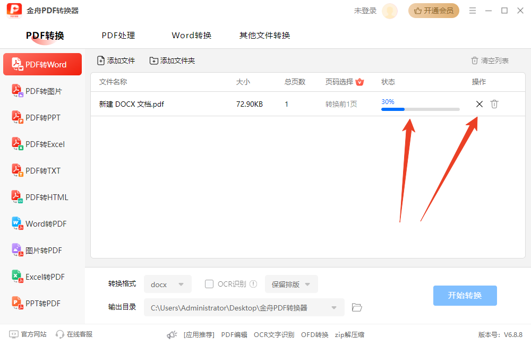Open the 其他文件转换 tab
The height and width of the screenshot is (345, 531).
[264, 36]
